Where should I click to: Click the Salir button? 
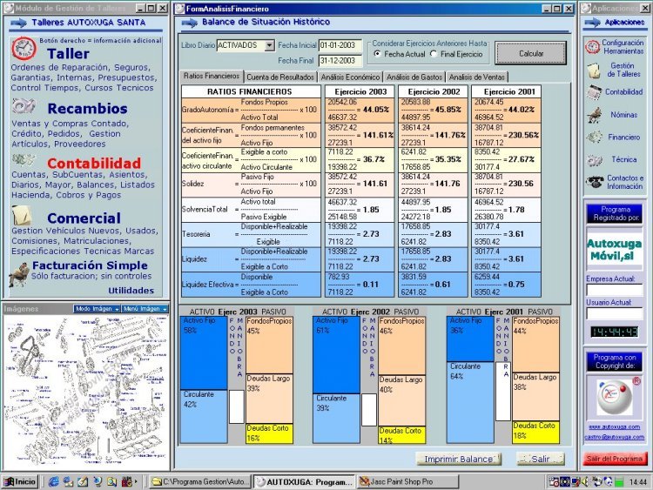(540, 459)
